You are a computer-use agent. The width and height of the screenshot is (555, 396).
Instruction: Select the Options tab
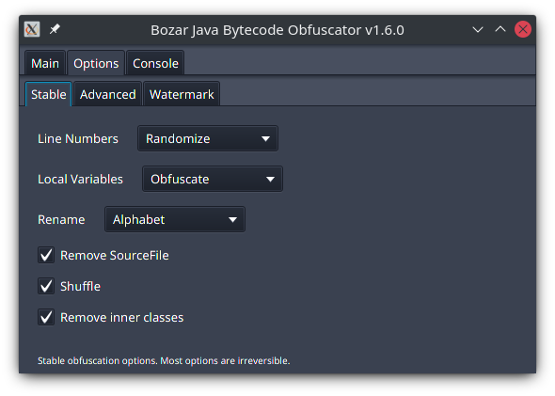(x=96, y=63)
